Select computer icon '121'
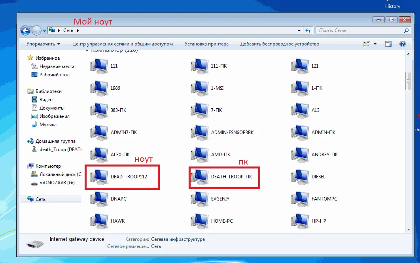 tap(300, 66)
